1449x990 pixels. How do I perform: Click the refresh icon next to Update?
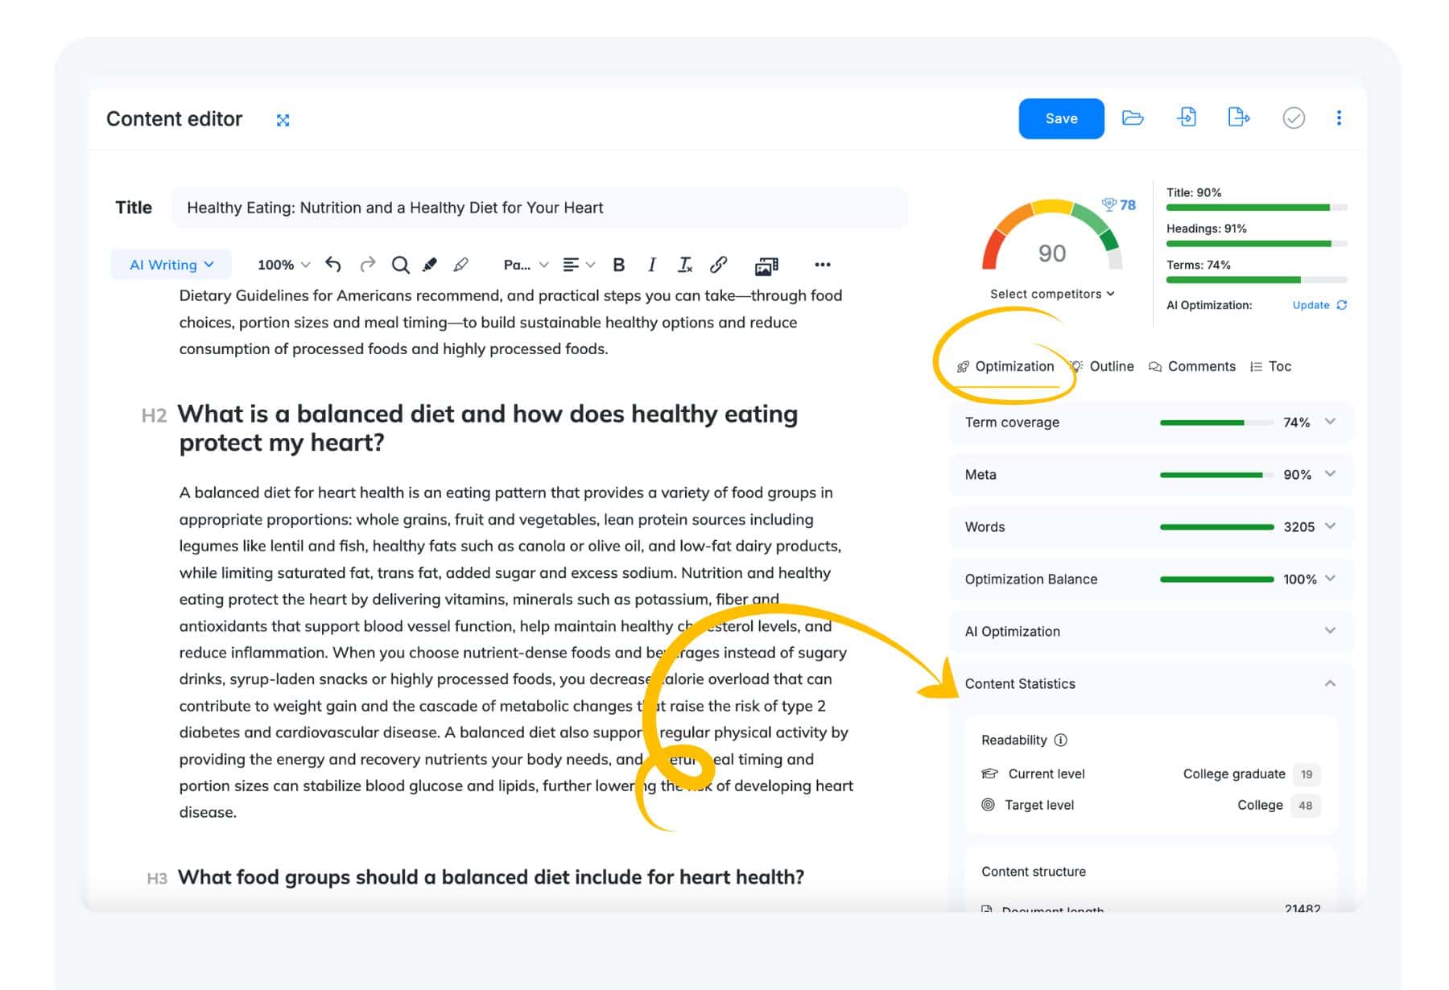tap(1342, 305)
